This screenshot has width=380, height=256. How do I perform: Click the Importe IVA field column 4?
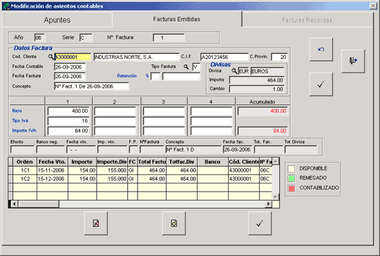(211, 131)
